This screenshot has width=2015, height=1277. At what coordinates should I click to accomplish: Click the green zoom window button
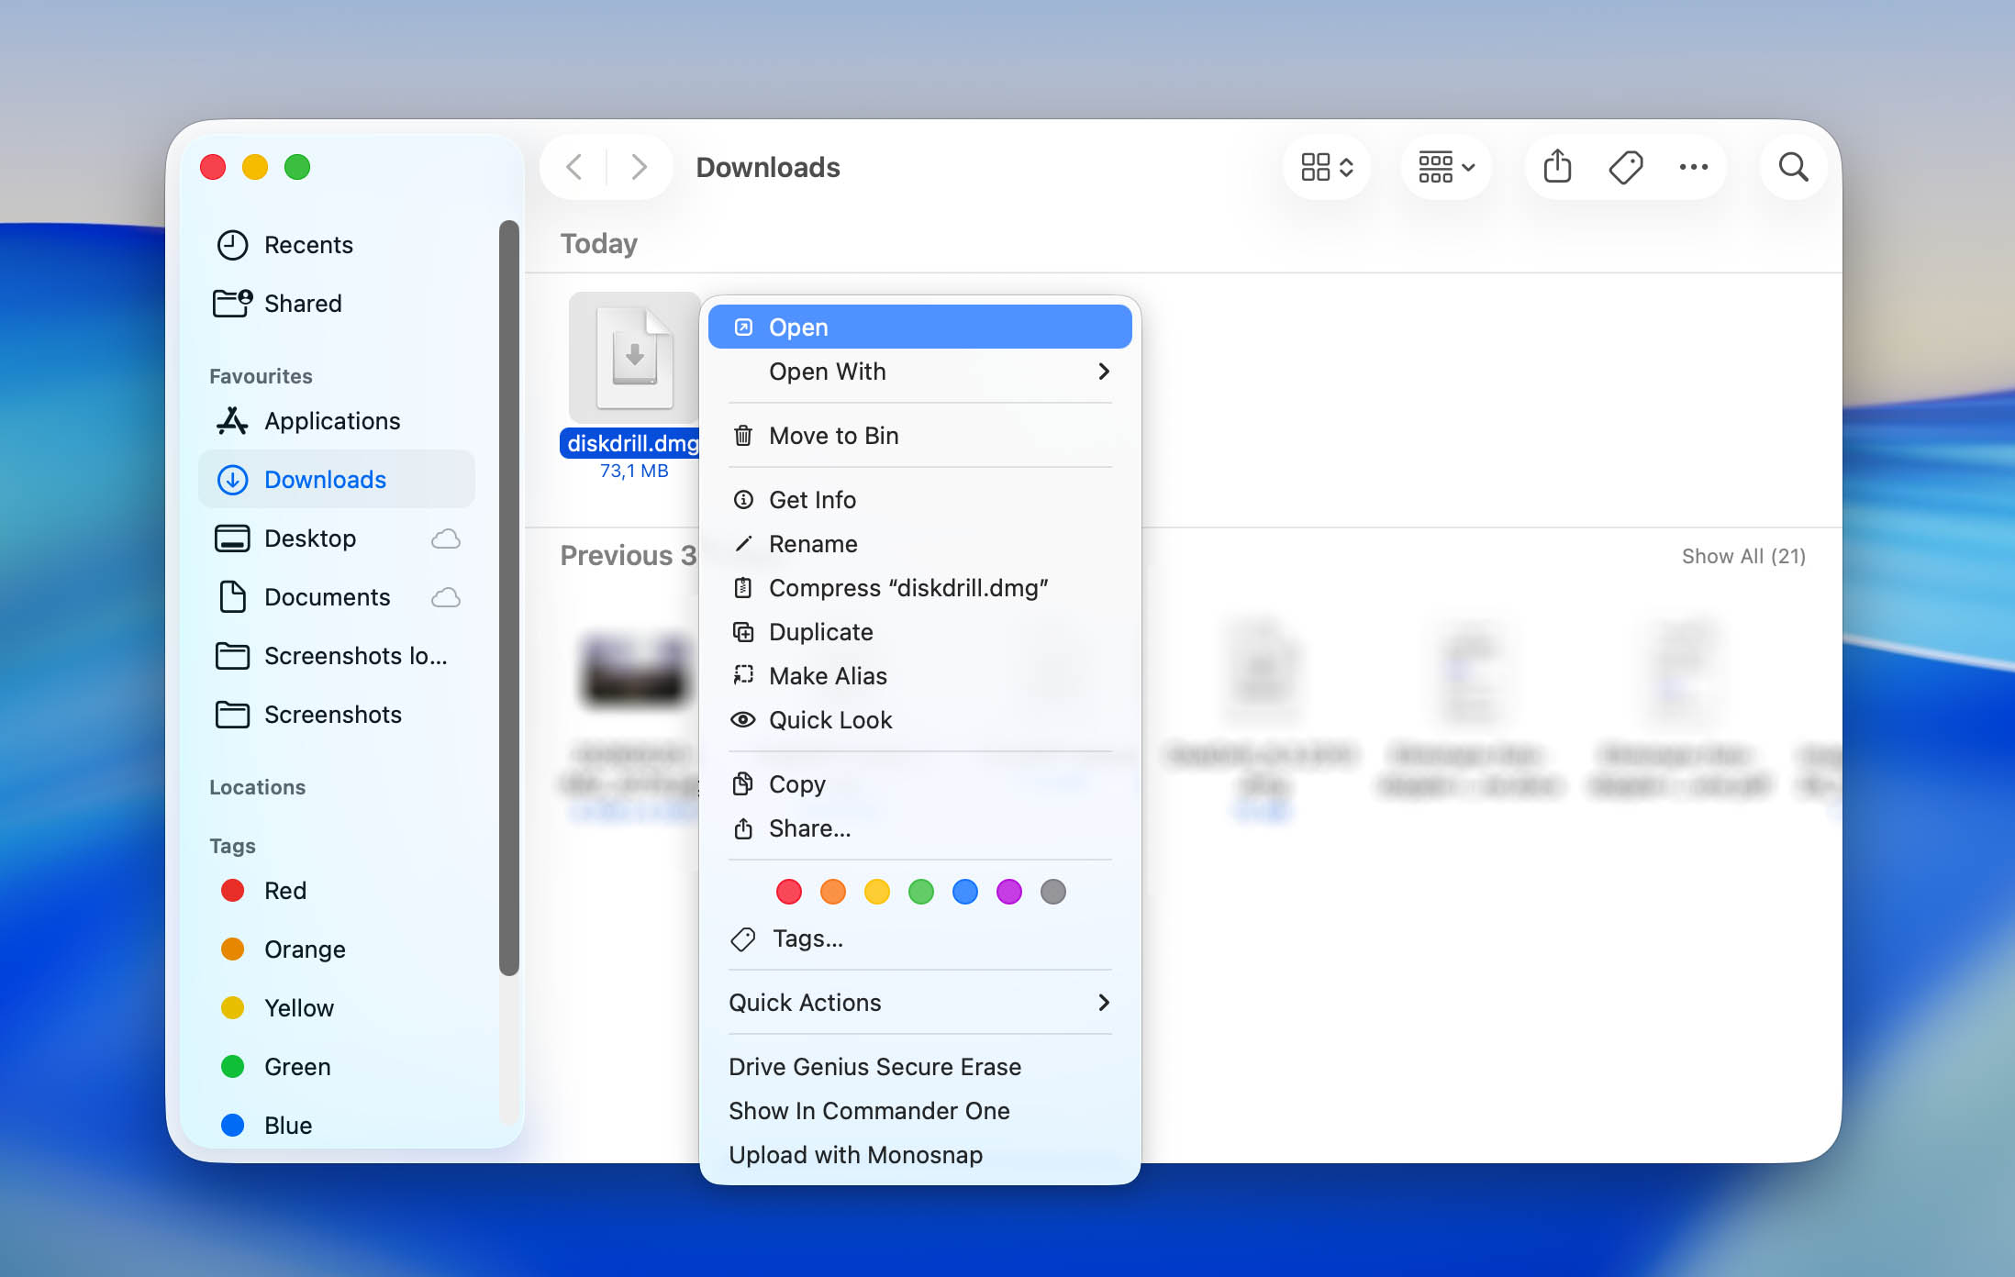tap(297, 167)
